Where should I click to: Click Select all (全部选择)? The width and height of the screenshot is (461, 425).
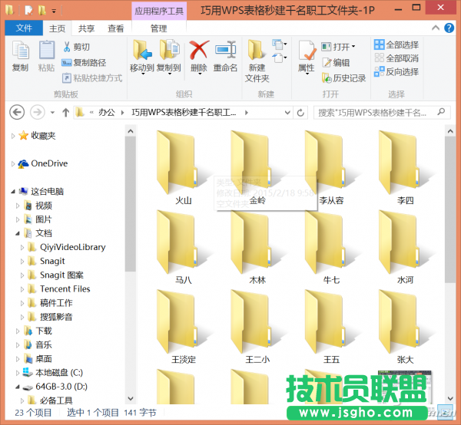[396, 45]
